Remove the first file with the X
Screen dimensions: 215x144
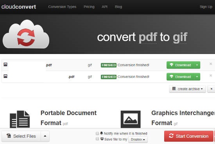211,64
